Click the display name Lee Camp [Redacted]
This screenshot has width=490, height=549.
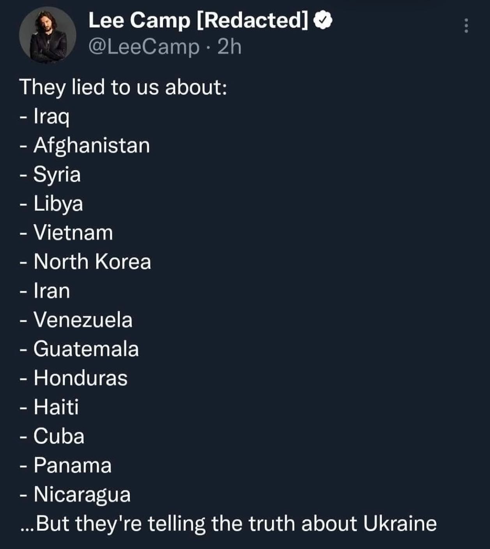pyautogui.click(x=198, y=20)
